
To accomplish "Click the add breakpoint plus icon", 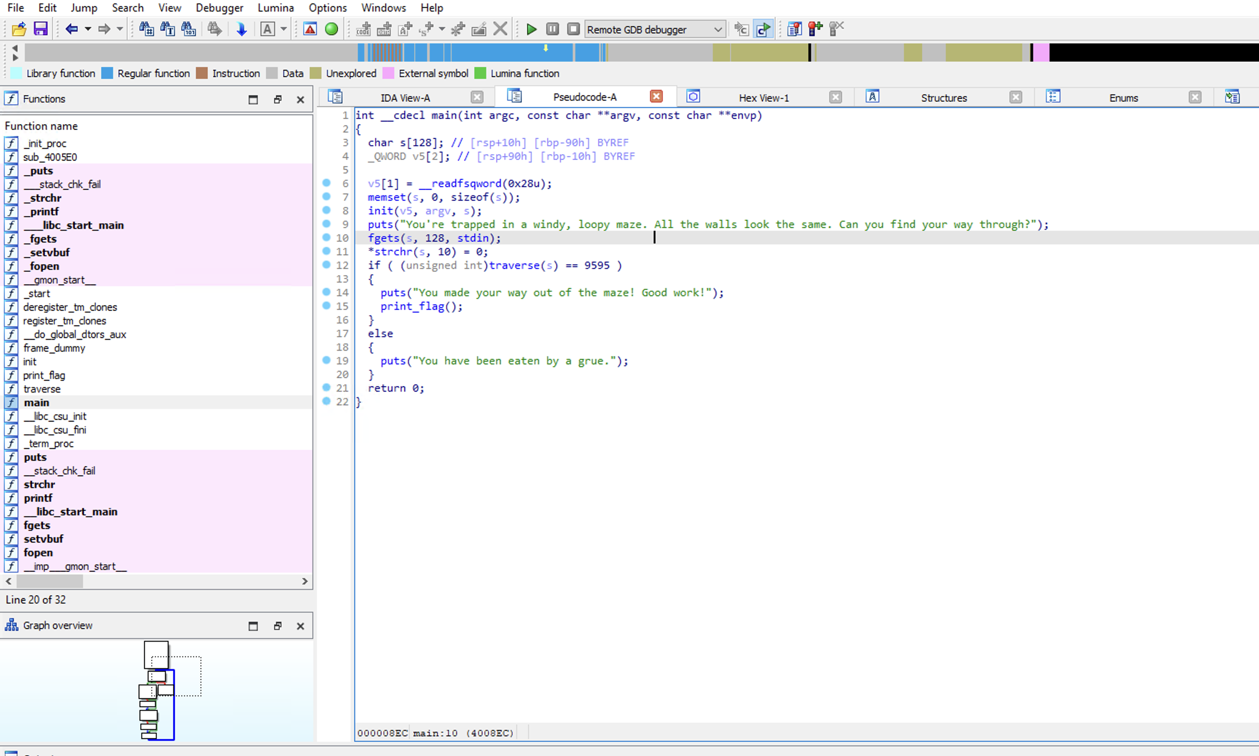I will coord(815,29).
